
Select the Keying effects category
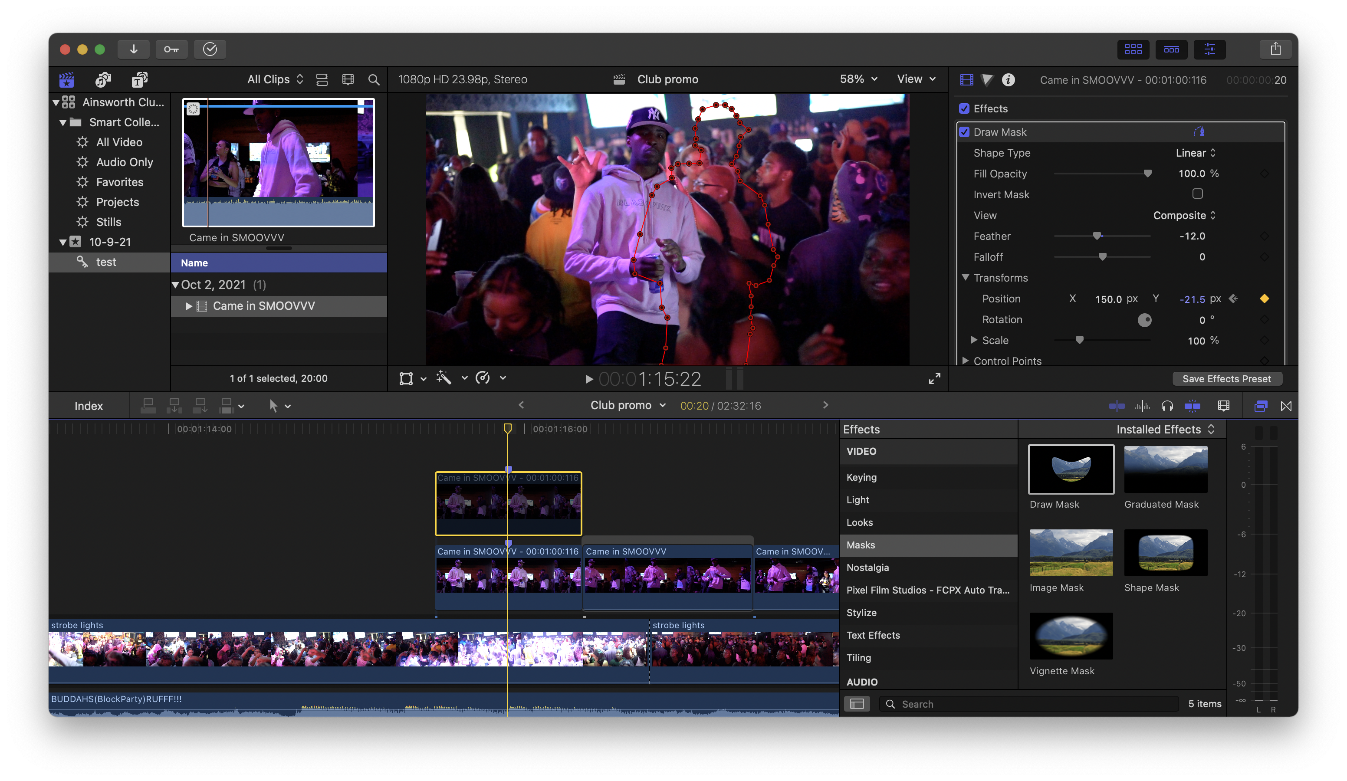click(x=861, y=477)
